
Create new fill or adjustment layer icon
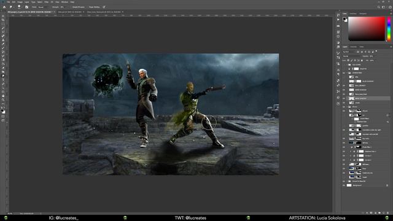(375, 213)
